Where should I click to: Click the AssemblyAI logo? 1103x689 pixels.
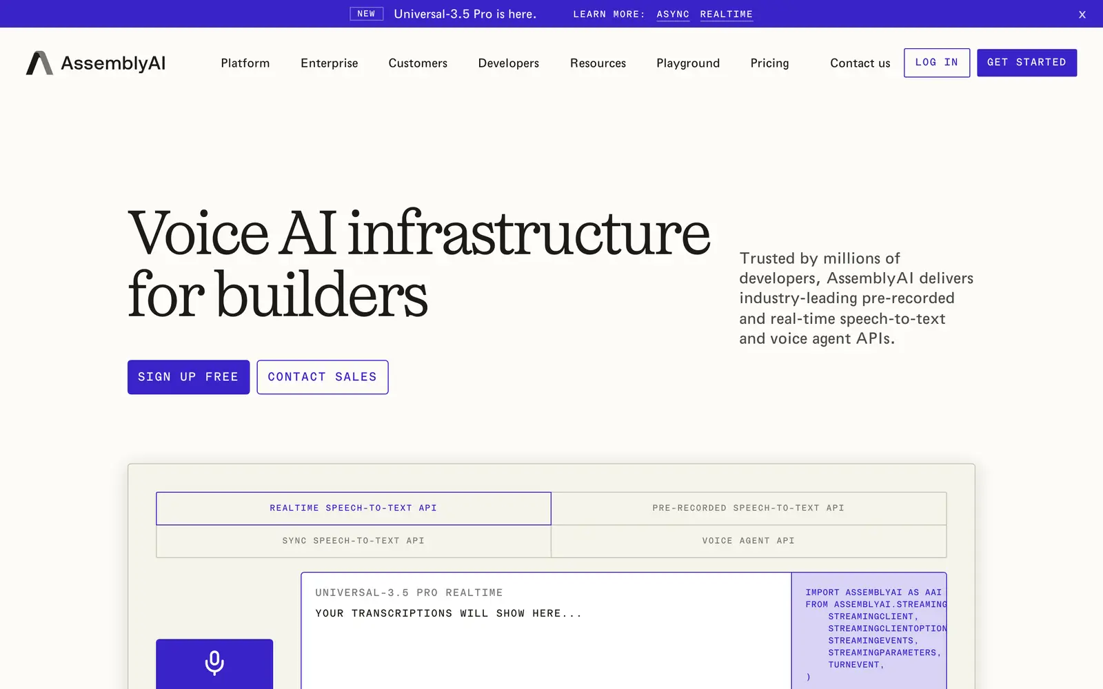pos(96,63)
